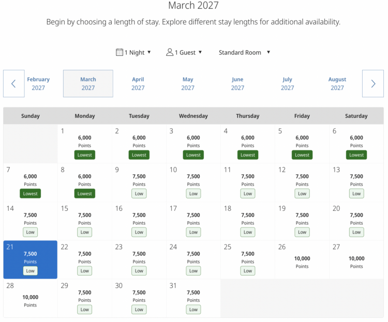Select March 17 date cell
This screenshot has width=388, height=322.
(193, 221)
